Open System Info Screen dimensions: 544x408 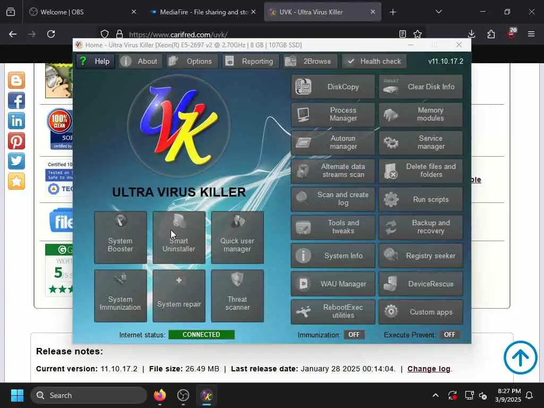333,256
